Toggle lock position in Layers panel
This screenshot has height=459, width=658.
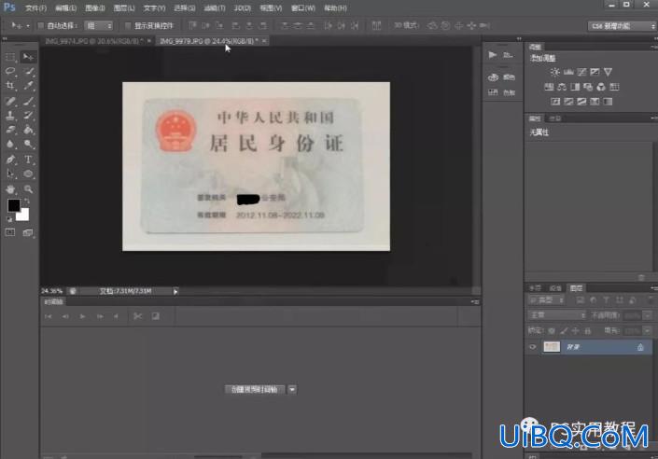coord(576,331)
